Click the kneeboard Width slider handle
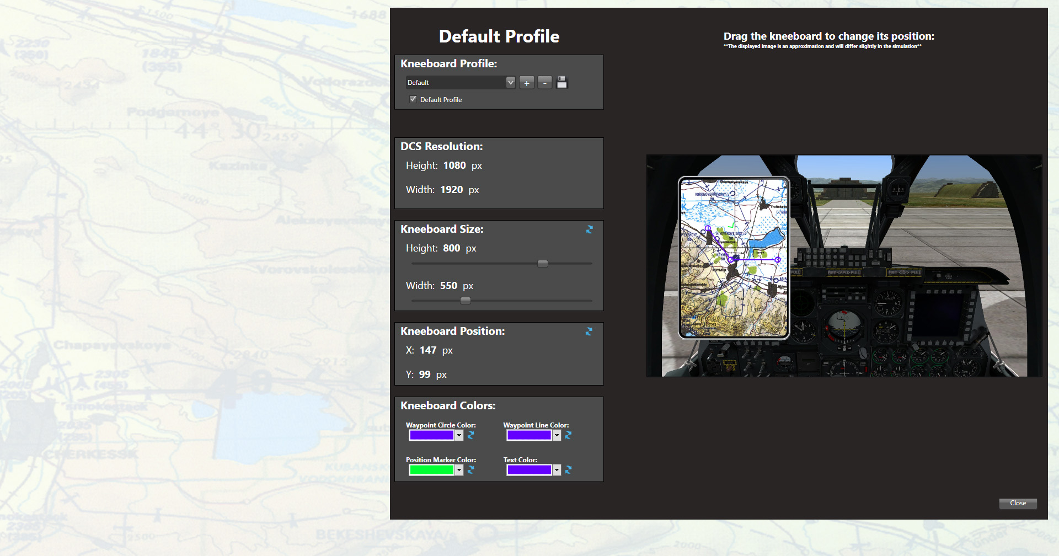The height and width of the screenshot is (556, 1059). [466, 301]
